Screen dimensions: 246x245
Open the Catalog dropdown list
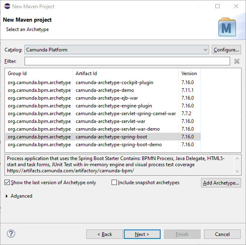[206, 50]
